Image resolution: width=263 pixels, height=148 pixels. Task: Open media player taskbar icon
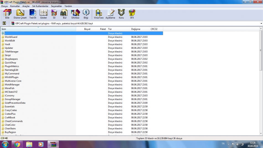[41, 144]
